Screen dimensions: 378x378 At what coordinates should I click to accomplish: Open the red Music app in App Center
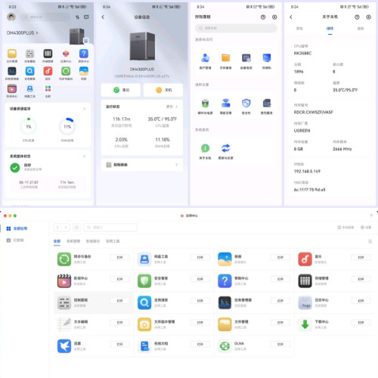click(305, 259)
